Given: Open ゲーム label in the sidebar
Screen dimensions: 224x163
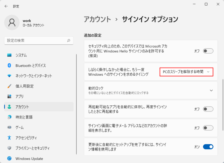Looking at the screenshot, I should [20, 127].
